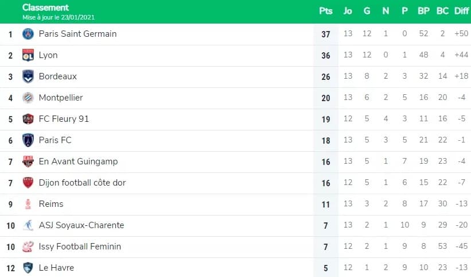Click the Dijon red crest icon
The height and width of the screenshot is (277, 471).
click(x=28, y=183)
